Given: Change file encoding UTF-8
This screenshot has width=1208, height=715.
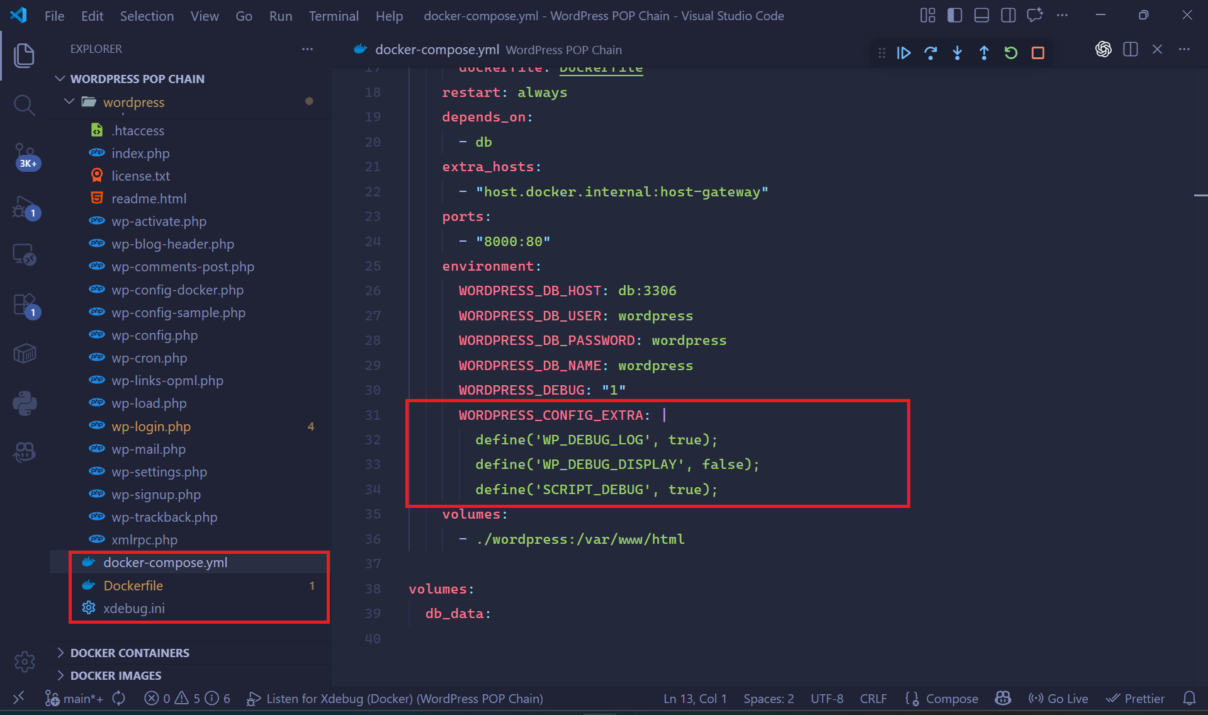Looking at the screenshot, I should [827, 699].
